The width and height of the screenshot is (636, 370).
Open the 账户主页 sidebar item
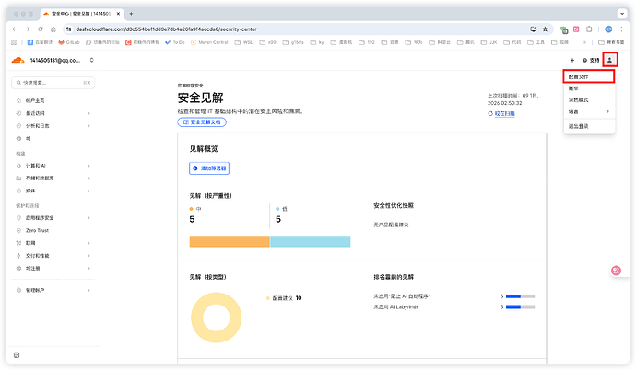tap(37, 100)
